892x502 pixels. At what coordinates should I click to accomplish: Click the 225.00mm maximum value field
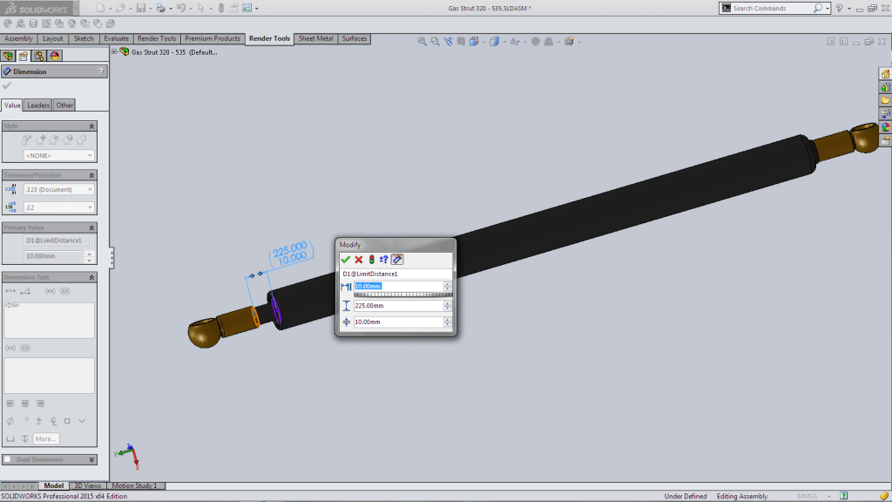(398, 305)
